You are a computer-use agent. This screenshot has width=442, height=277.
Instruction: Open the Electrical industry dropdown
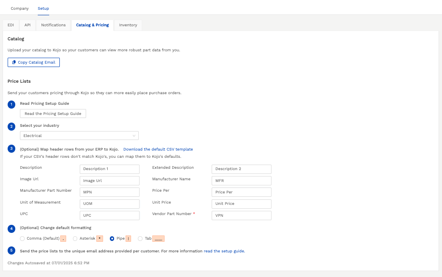79,136
